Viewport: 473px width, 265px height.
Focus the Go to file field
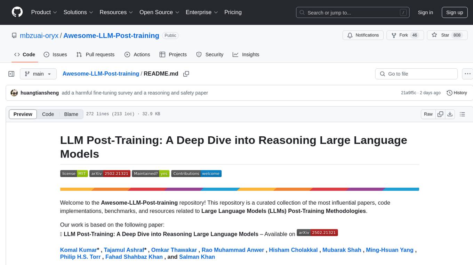416,74
